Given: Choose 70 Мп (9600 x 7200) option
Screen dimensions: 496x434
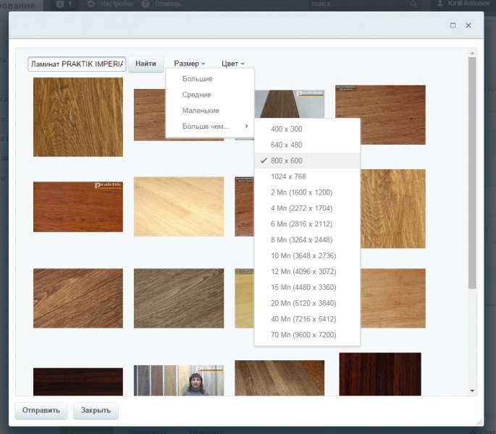Looking at the screenshot, I should [x=303, y=335].
